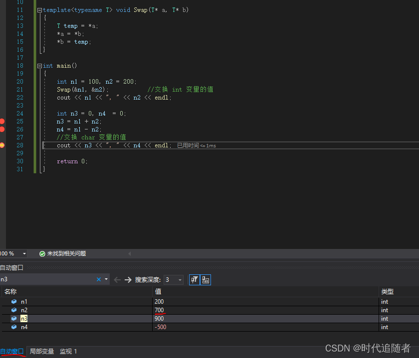Open the search history dropdown arrow

(106, 279)
